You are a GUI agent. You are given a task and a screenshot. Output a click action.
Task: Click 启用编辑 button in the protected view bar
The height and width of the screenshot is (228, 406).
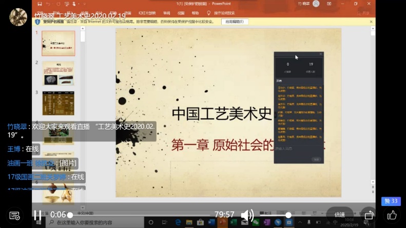point(235,22)
